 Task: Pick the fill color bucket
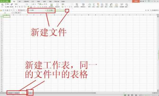click(29, 7)
